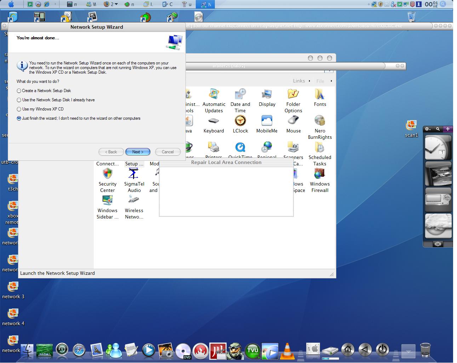Expand the File menu chevron
The image size is (457, 363).
tap(331, 81)
